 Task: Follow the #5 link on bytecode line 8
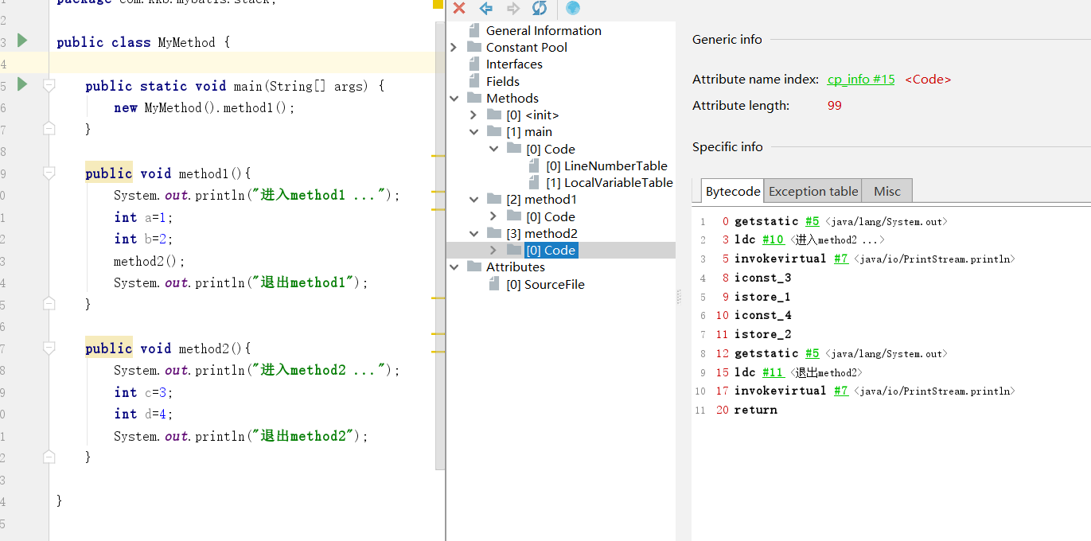tap(812, 353)
